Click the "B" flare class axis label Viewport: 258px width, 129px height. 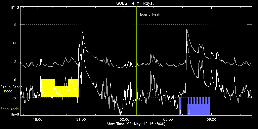pos(15,79)
